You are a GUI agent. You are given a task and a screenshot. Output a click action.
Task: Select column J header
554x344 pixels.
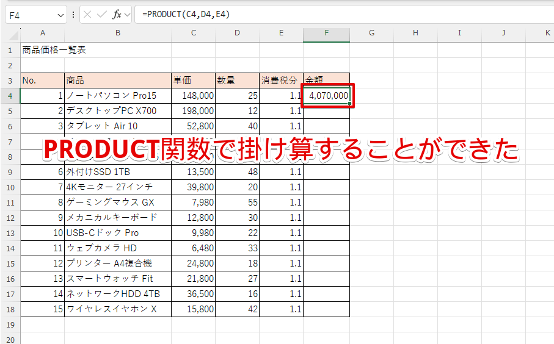503,33
